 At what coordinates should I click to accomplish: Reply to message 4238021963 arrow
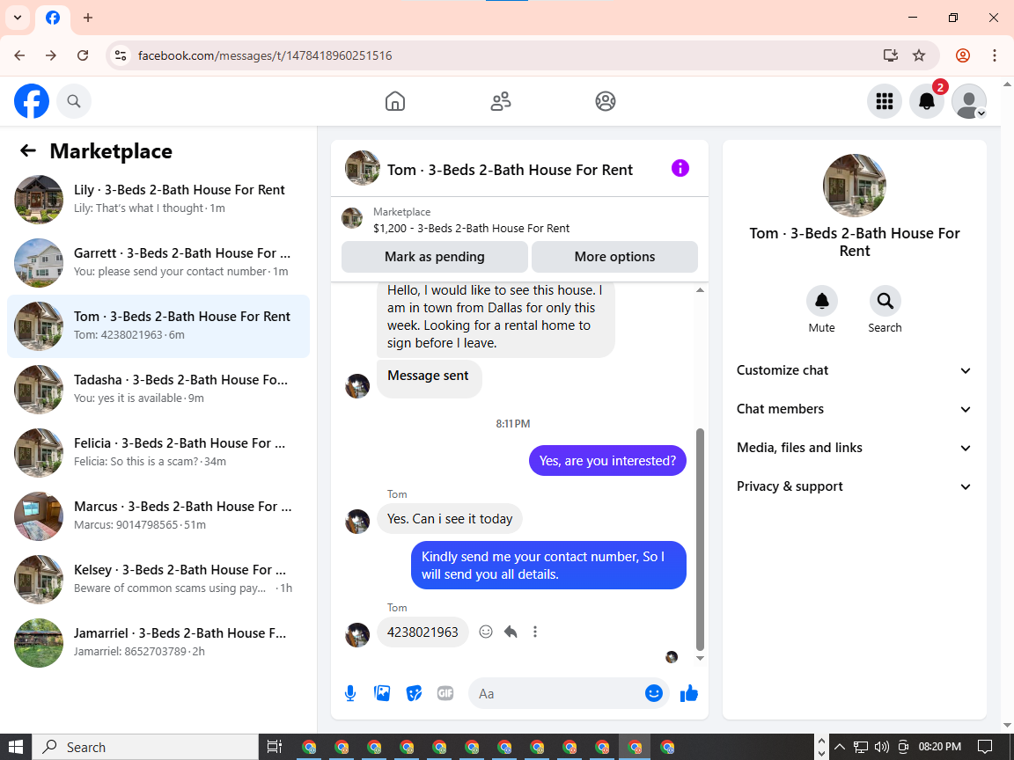pyautogui.click(x=511, y=632)
